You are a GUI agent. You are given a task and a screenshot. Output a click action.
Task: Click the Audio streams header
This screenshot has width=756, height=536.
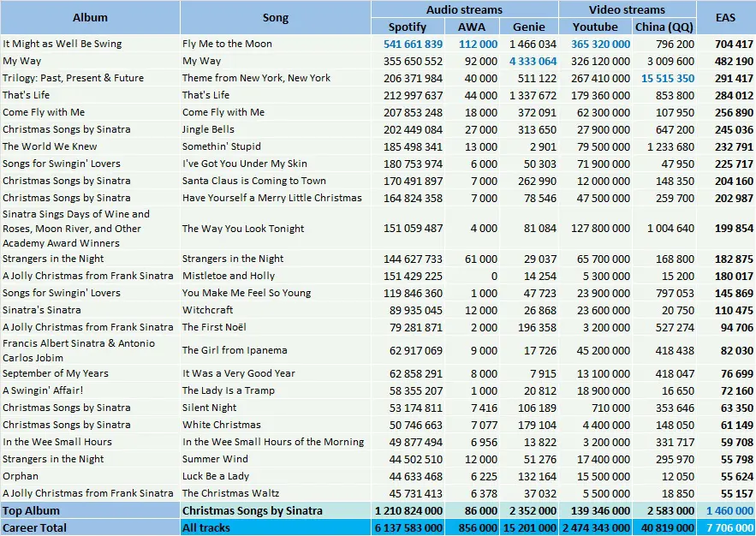[x=464, y=9]
